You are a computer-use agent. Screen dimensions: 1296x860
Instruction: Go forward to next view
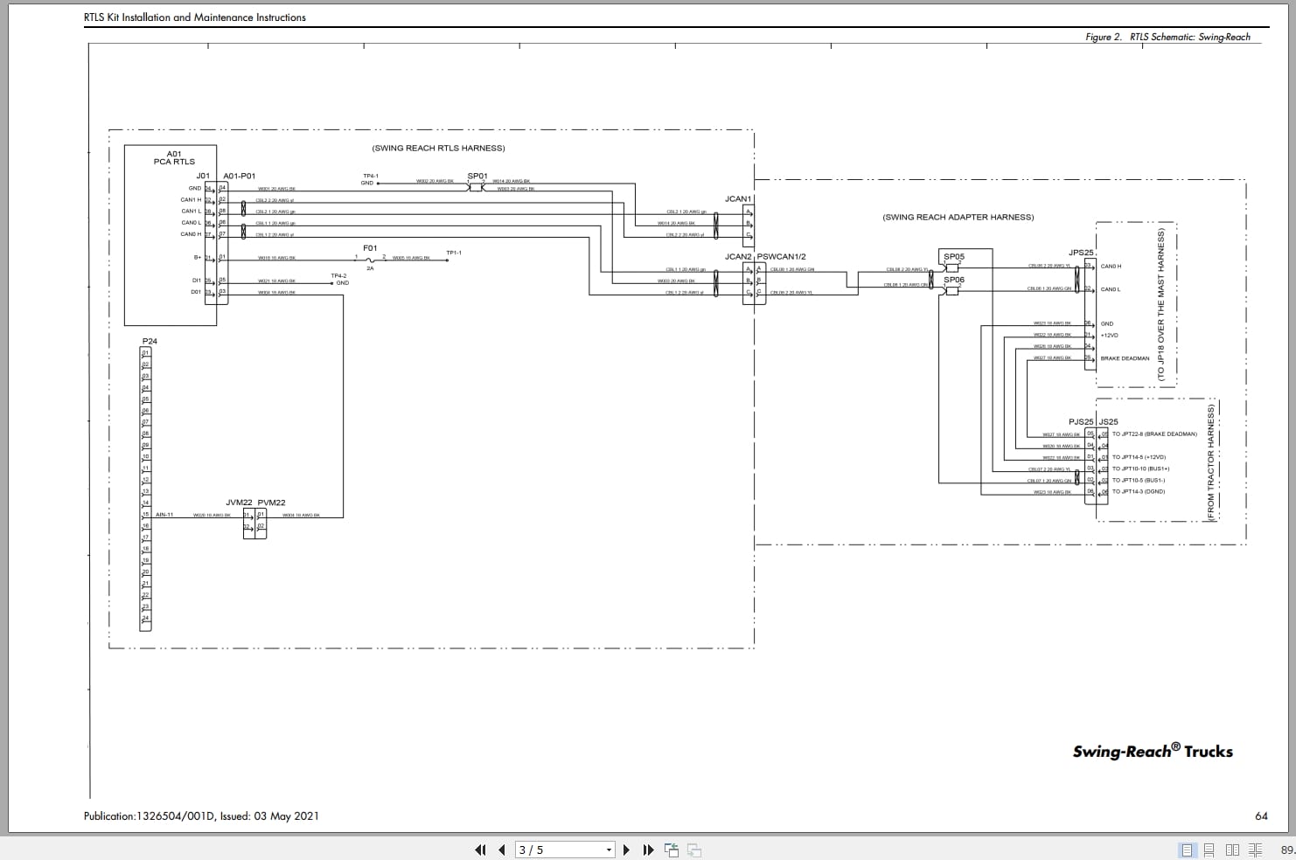pyautogui.click(x=694, y=850)
